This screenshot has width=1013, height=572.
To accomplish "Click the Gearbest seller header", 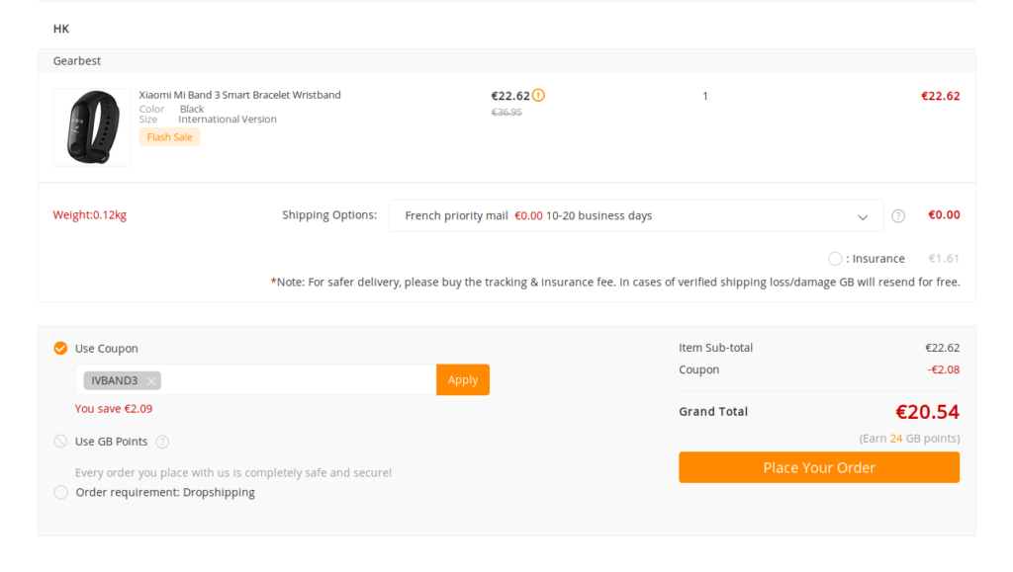I will (x=77, y=60).
